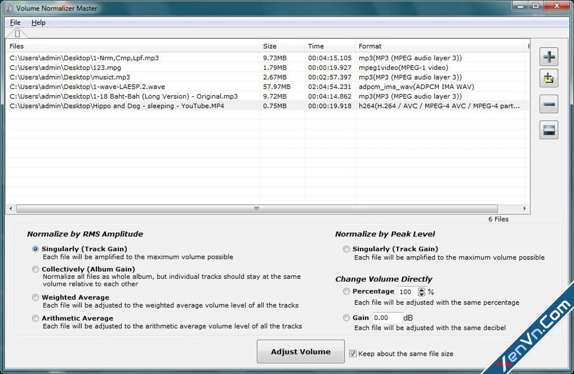Increase percentage with the spinner up arrow

pos(421,289)
